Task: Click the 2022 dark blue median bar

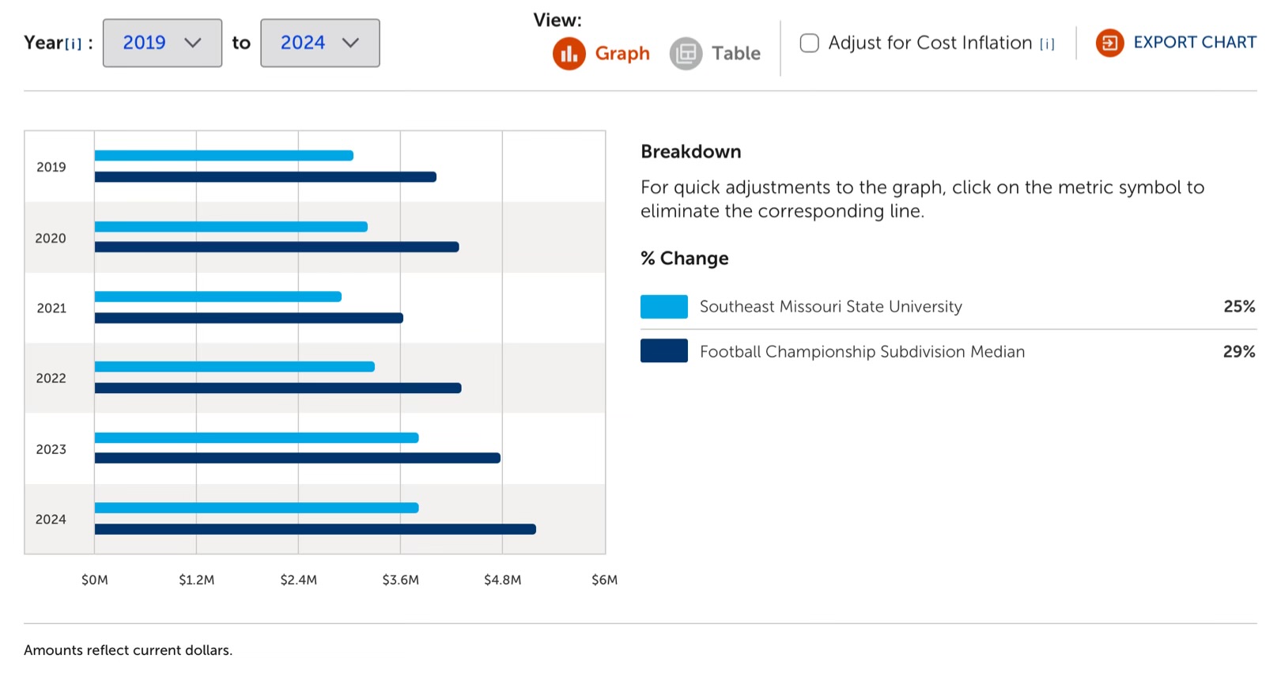Action: point(278,388)
